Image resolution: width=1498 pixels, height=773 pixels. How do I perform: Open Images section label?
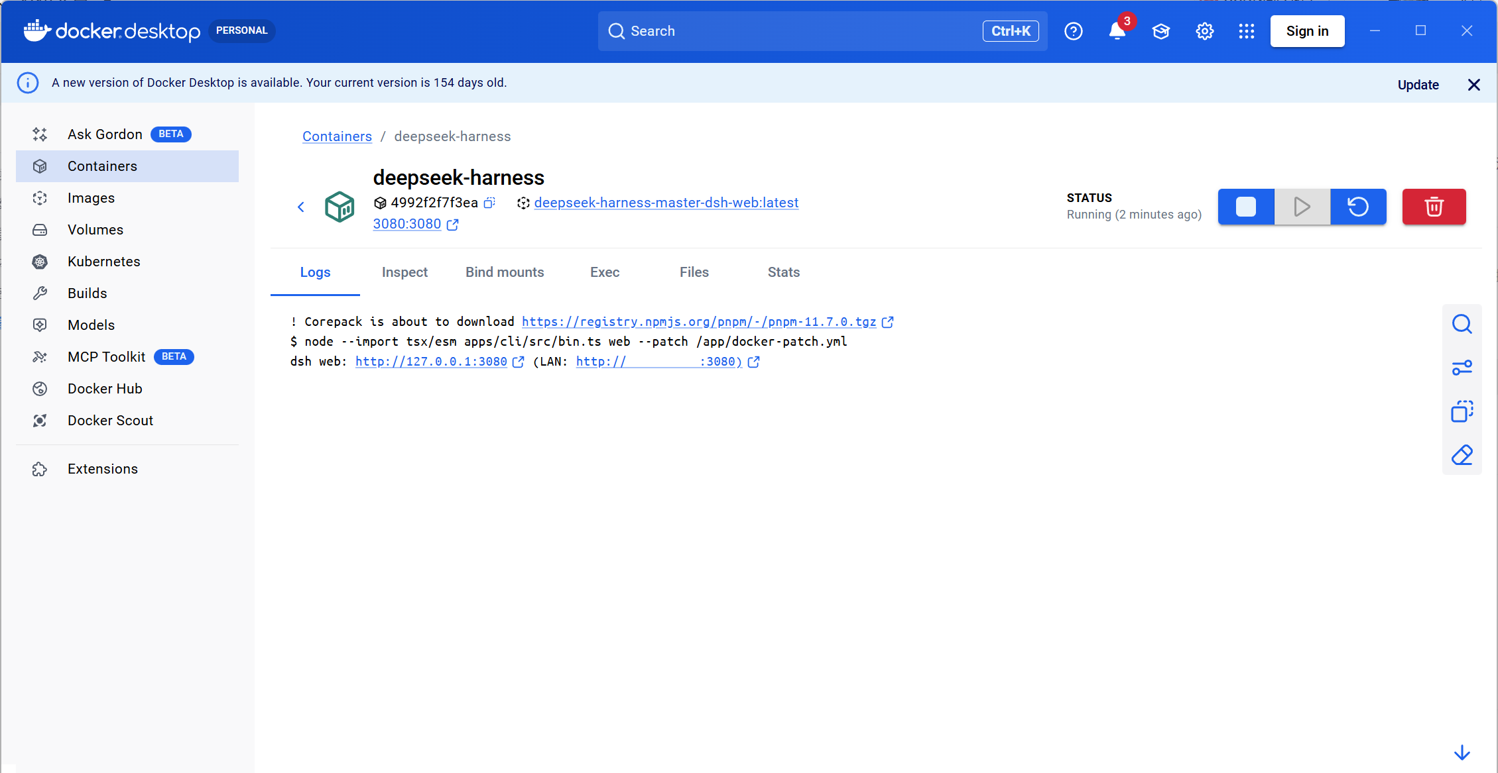coord(91,198)
